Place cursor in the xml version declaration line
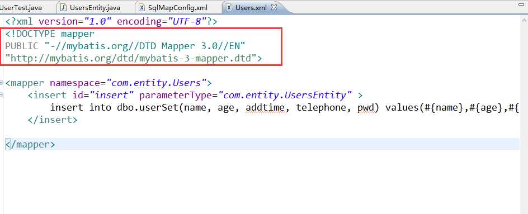The image size is (528, 214). (111, 22)
